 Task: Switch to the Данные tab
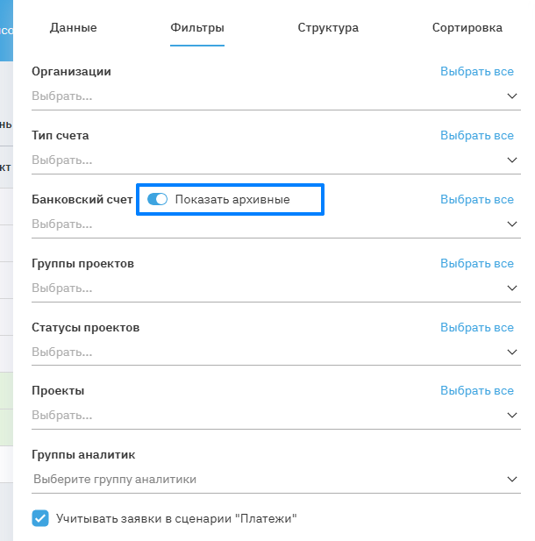(x=74, y=28)
